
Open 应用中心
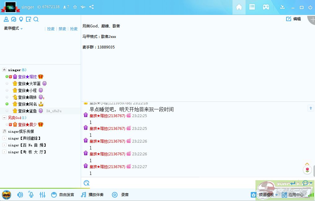point(293,195)
